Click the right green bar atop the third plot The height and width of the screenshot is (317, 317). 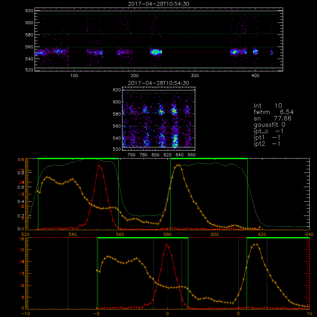pyautogui.click(x=209, y=158)
